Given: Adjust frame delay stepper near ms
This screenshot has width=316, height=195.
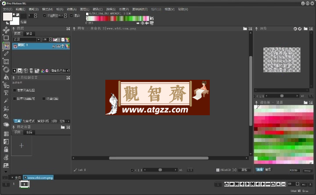Looking at the screenshot, I should (297, 184).
